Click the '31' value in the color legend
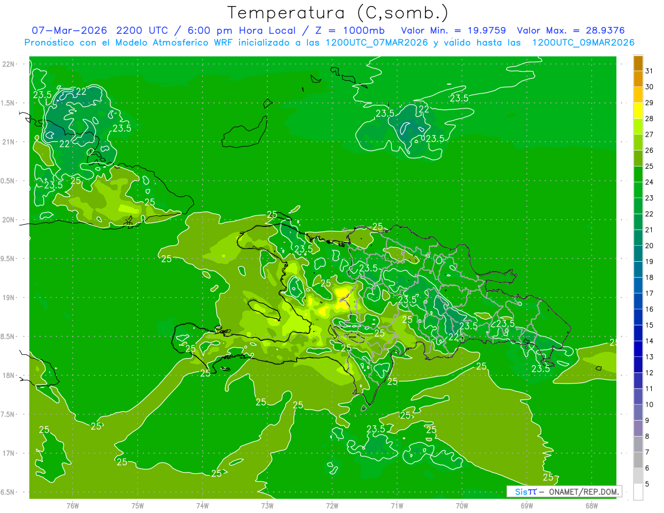Image resolution: width=664 pixels, height=513 pixels. click(x=650, y=71)
